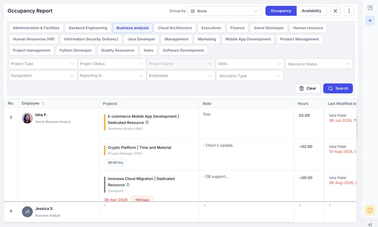378x227 pixels.
Task: Open Project Status dropdown
Action: point(112,64)
